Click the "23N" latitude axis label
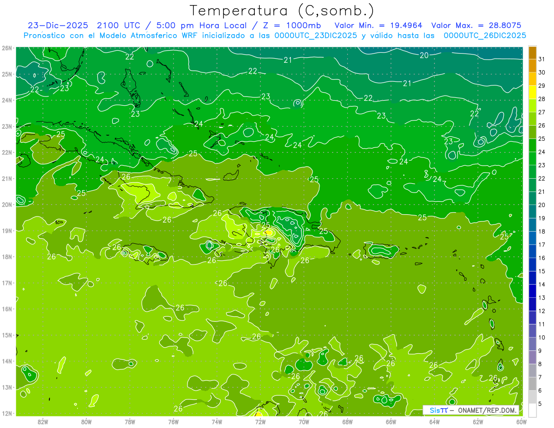 7,127
